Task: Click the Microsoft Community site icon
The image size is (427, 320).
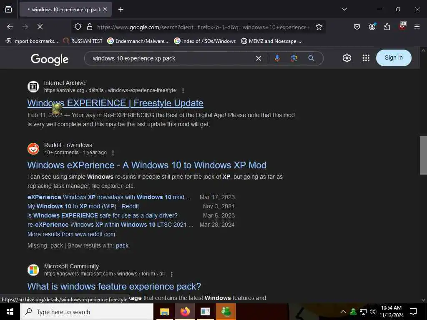Action: click(x=33, y=270)
